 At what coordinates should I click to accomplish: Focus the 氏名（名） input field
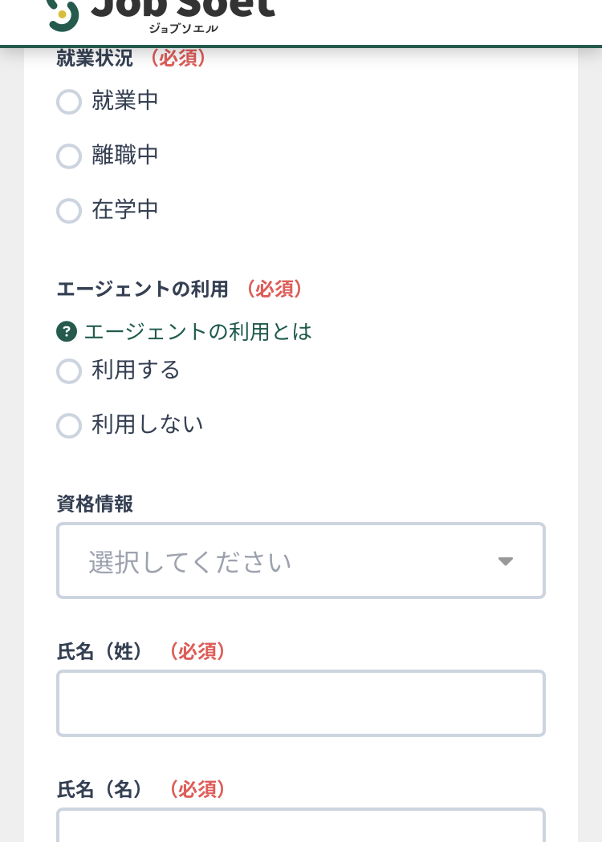301,825
